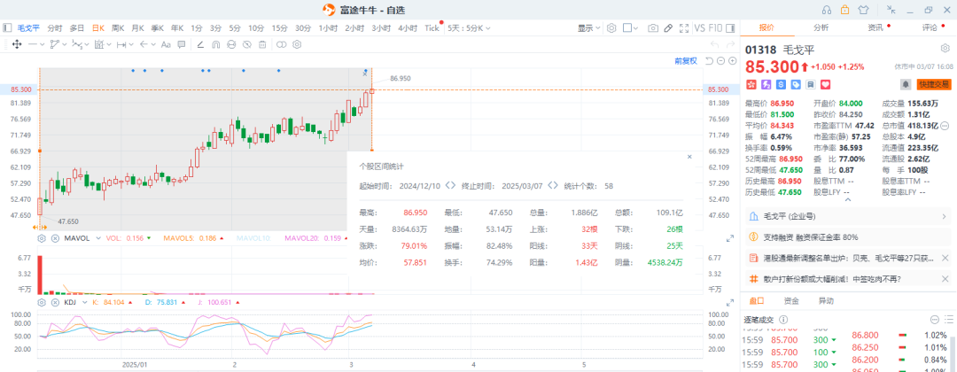Switch to 资金 capital flow tab
The width and height of the screenshot is (957, 372).
791,300
